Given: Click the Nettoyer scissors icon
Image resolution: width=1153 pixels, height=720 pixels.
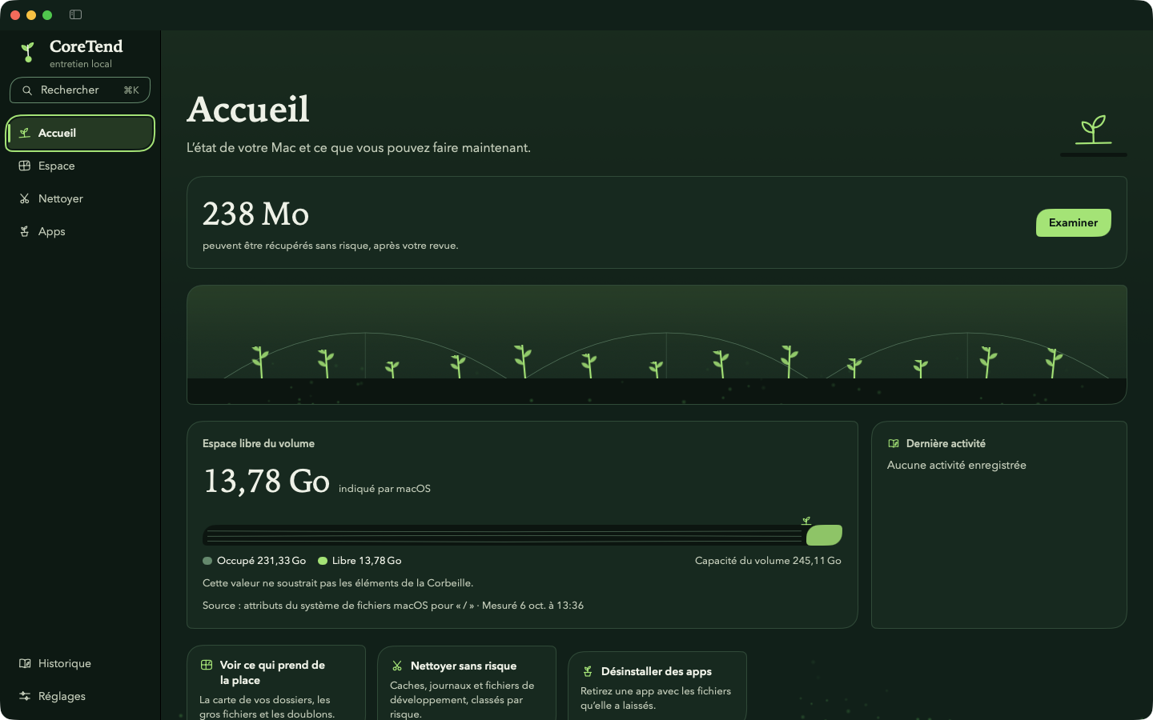Looking at the screenshot, I should coord(25,198).
